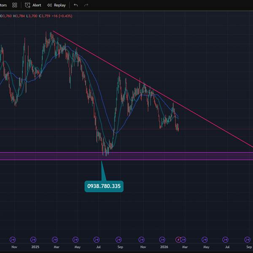Open the Replay mode
The image size is (253, 253).
[x=57, y=5]
